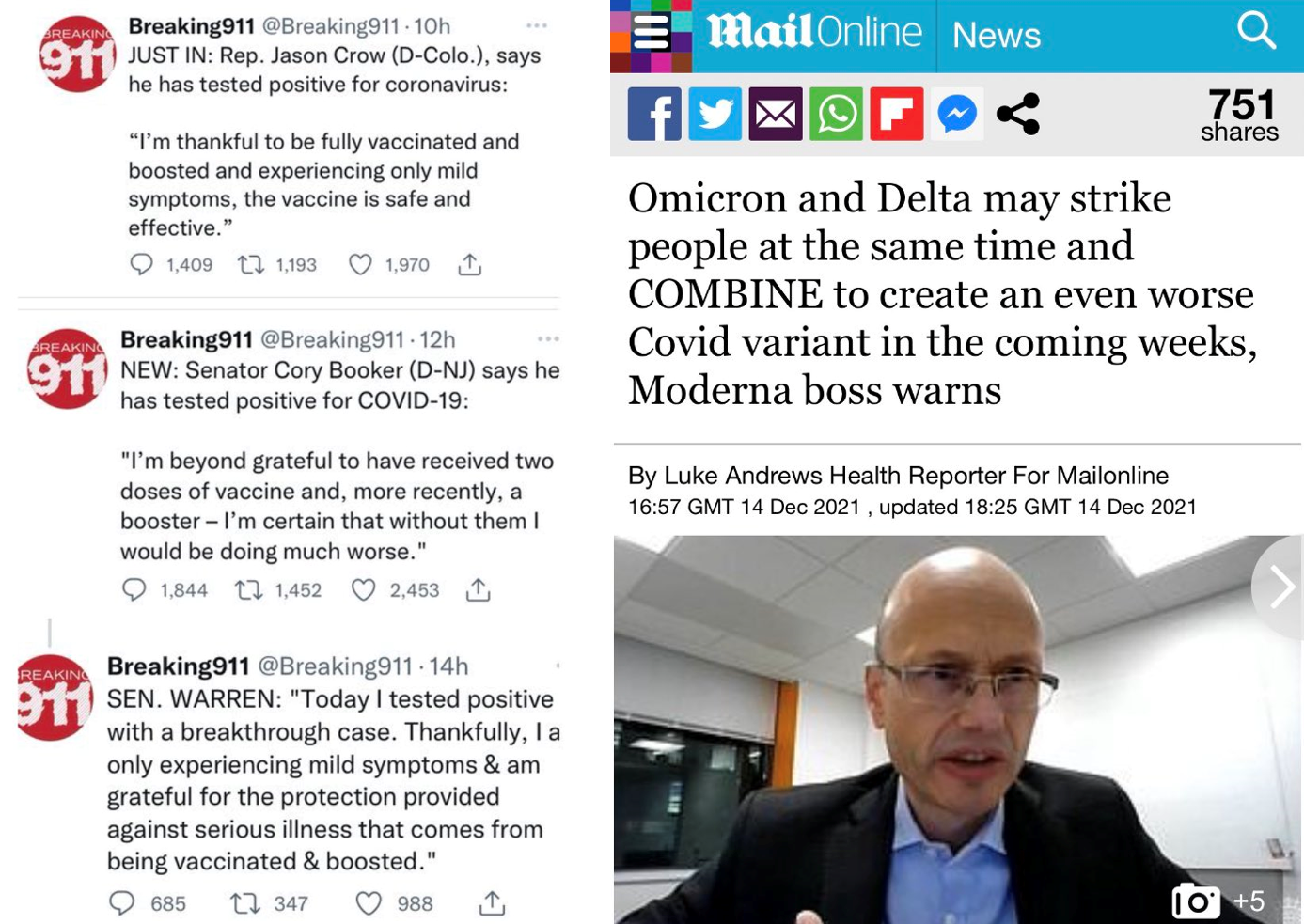
Task: Like the Cory Booker tweet
Action: tap(363, 589)
